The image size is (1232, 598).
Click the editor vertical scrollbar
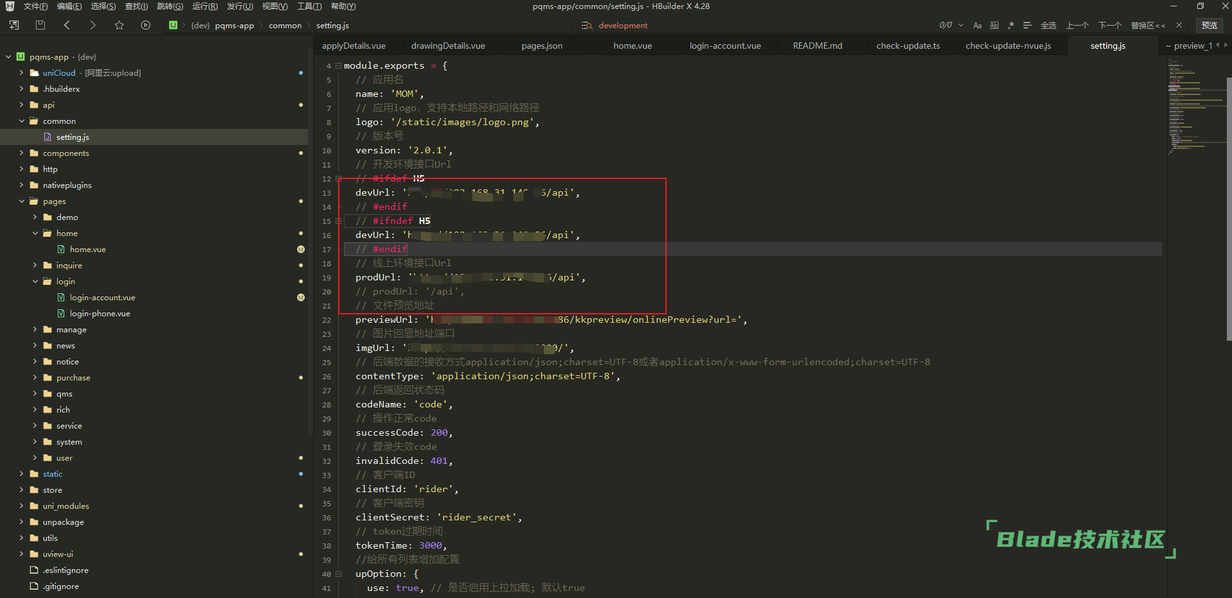click(x=1229, y=209)
